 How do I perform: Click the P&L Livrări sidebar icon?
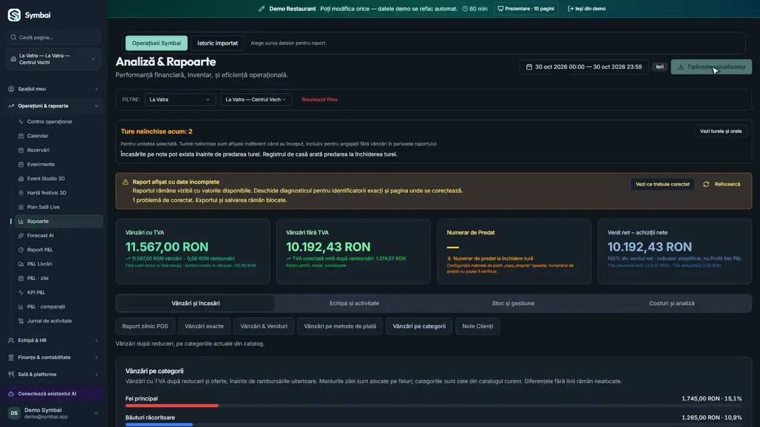(x=21, y=264)
